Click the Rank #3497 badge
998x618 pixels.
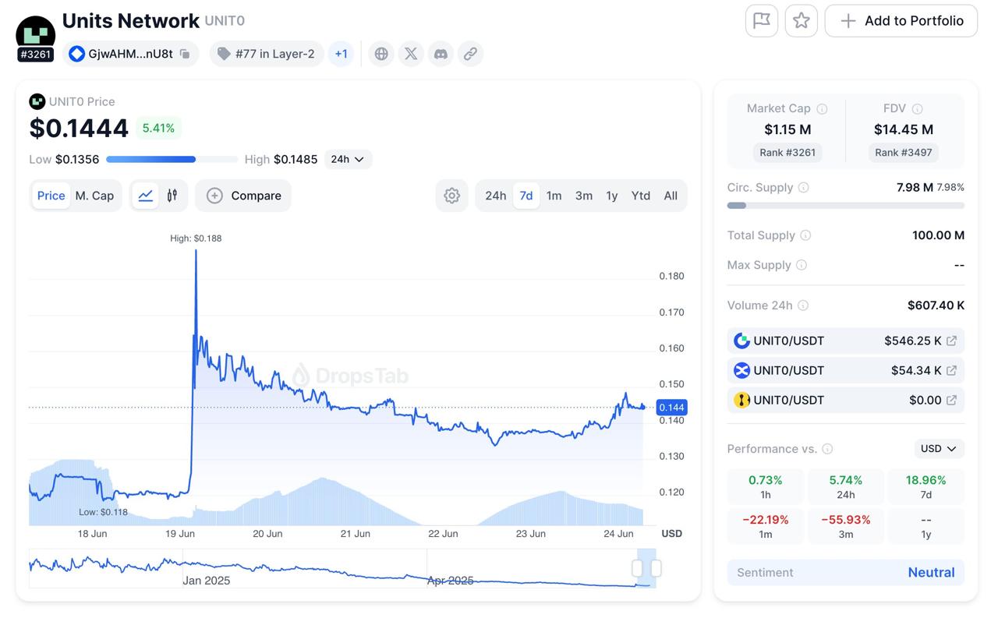tap(904, 153)
